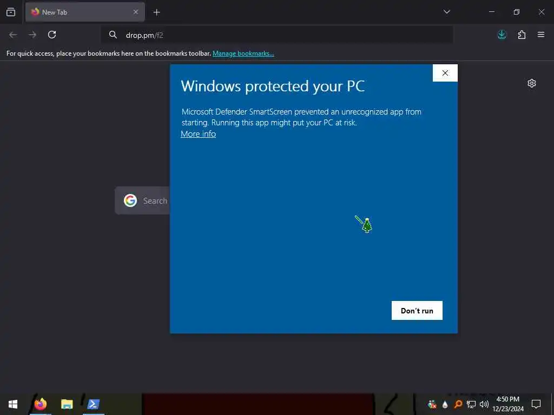Viewport: 554px width, 415px height.
Task: Click the Don't run button
Action: (417, 311)
